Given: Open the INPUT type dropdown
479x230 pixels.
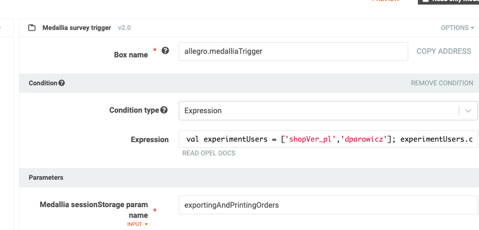Looking at the screenshot, I should [x=137, y=224].
